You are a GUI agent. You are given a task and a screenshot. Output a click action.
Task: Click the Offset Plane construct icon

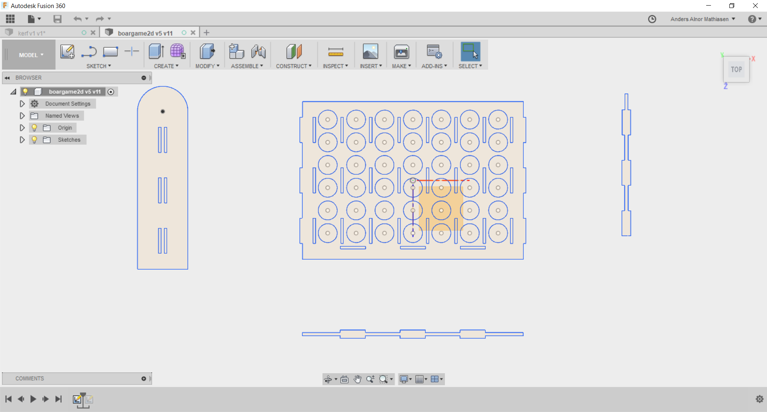(294, 52)
